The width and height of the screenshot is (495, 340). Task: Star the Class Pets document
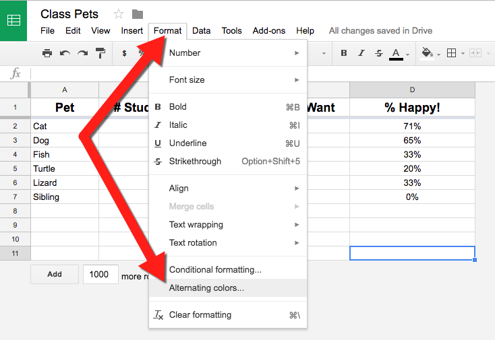pos(119,14)
